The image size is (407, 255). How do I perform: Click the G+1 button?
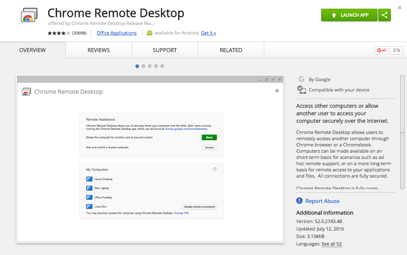click(x=381, y=50)
